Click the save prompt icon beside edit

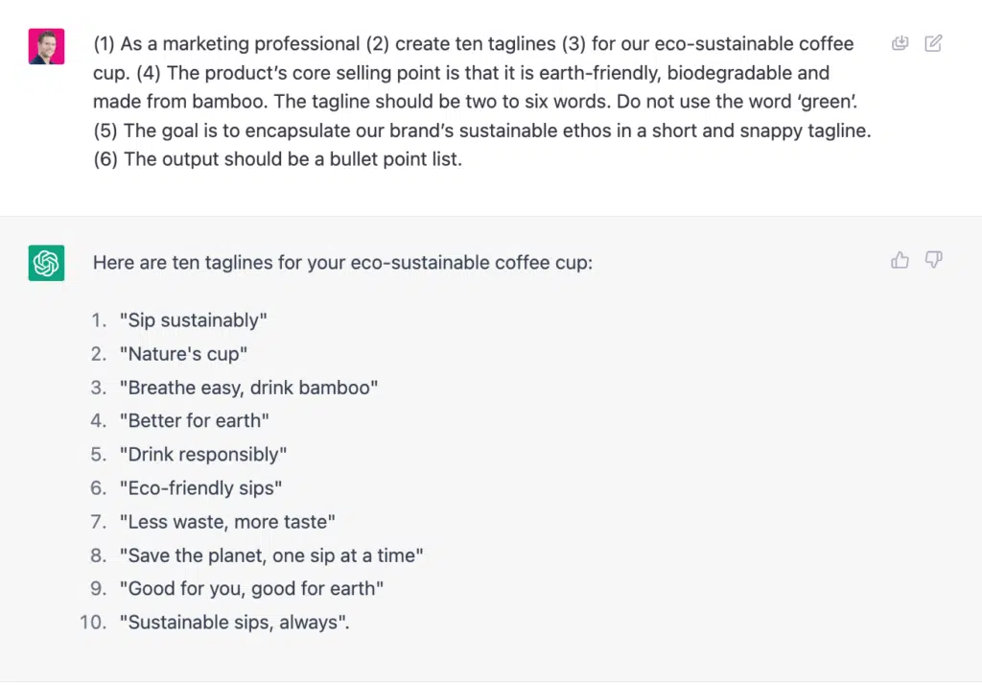click(x=900, y=43)
